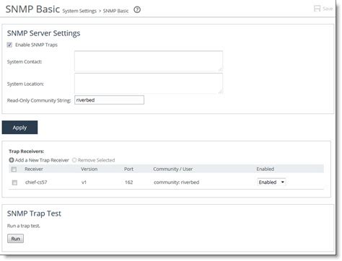Click the community: riverbed cell

click(177, 182)
